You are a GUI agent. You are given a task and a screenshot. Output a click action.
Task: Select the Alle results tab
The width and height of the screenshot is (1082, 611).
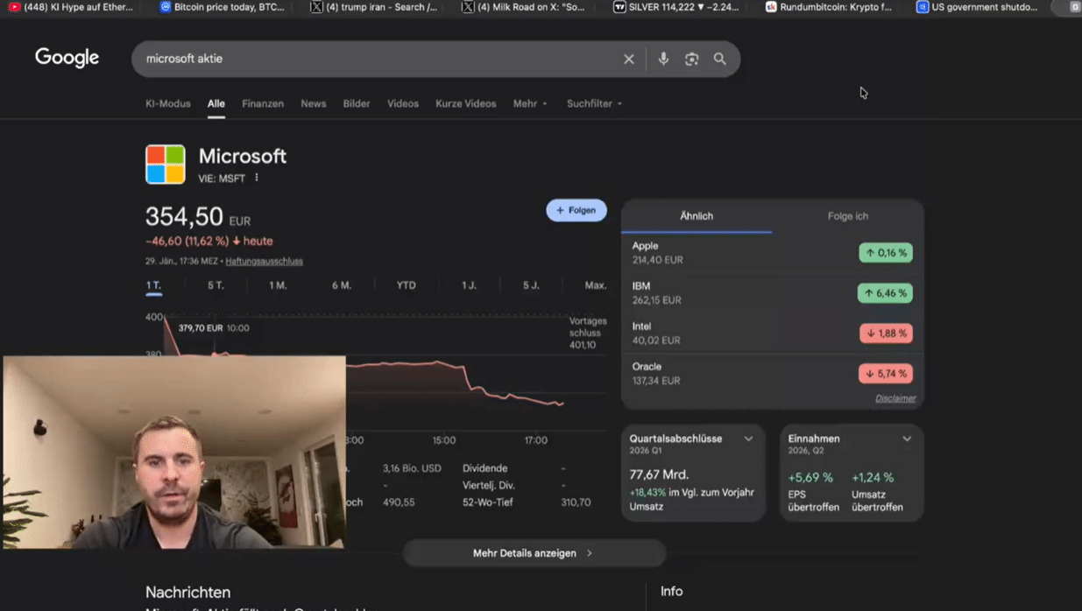pyautogui.click(x=216, y=103)
